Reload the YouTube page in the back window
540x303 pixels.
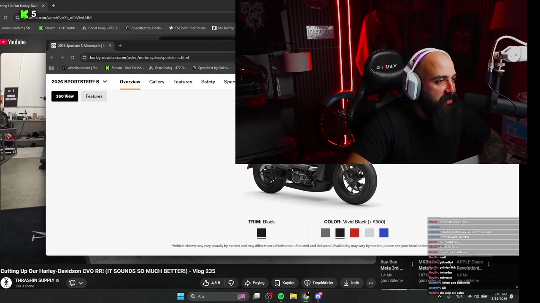5,18
